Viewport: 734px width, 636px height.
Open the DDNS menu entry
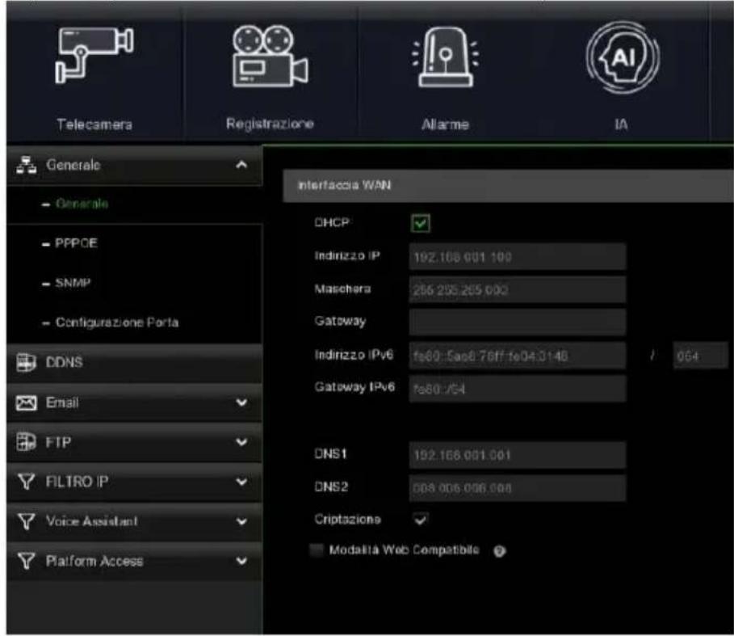click(134, 363)
